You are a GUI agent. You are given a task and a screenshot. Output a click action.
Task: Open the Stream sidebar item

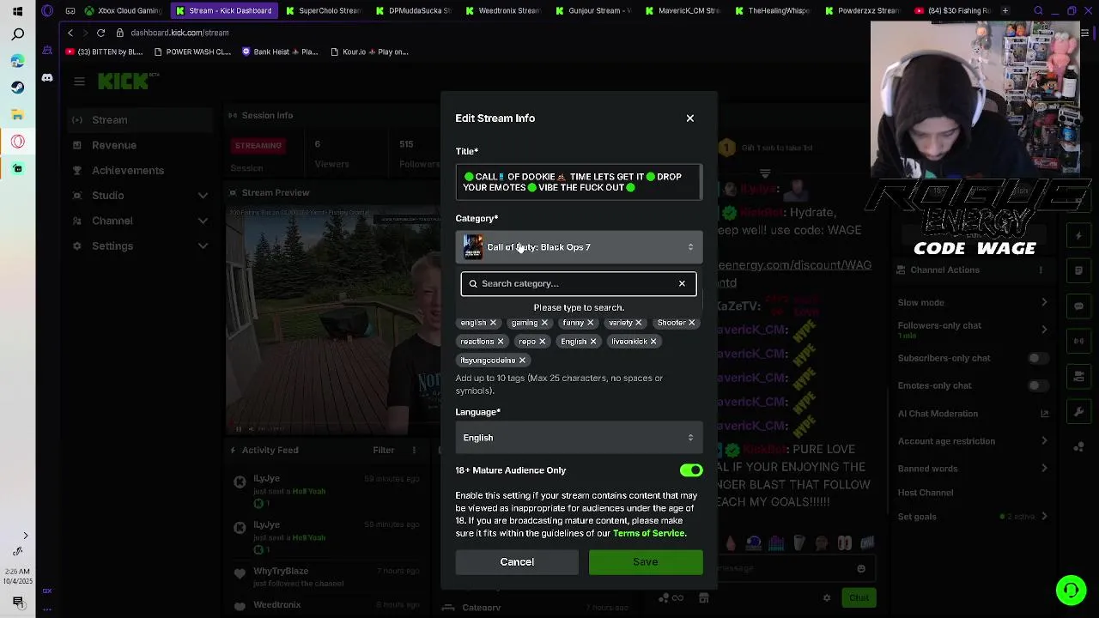[x=139, y=120]
